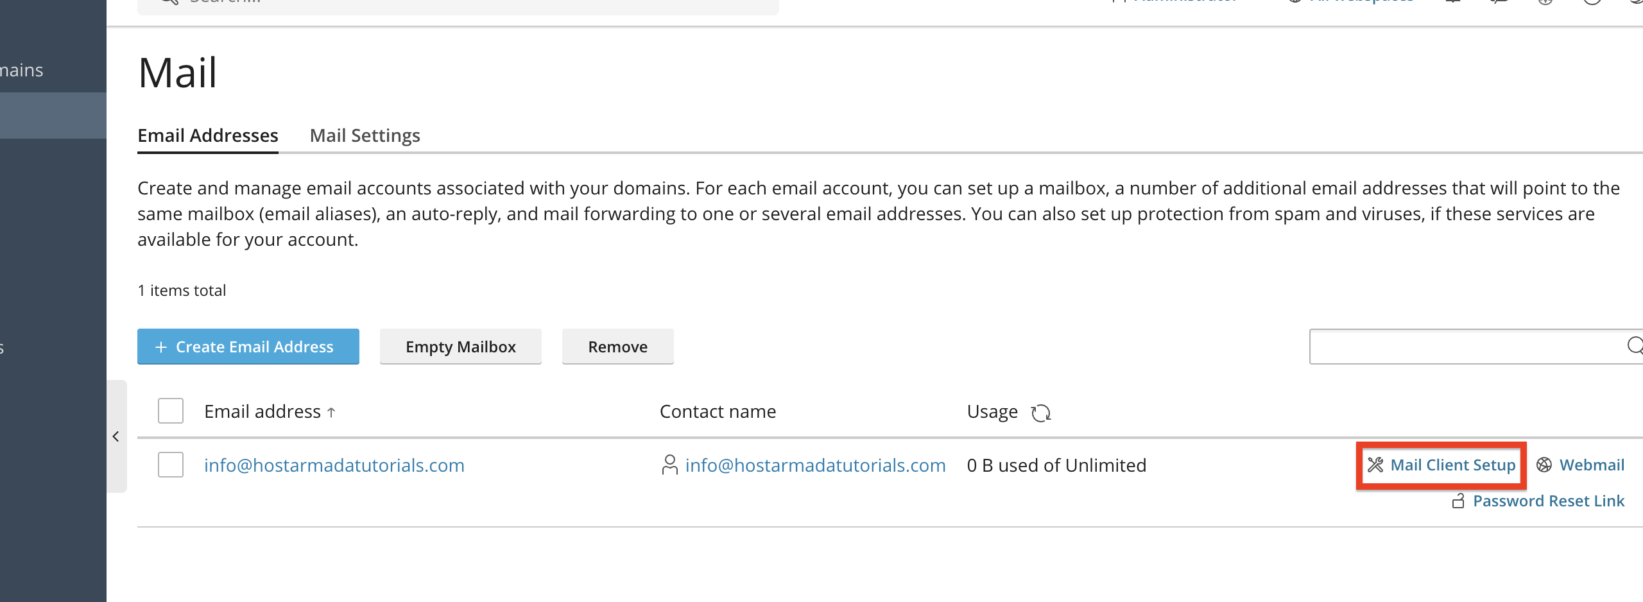1643x602 pixels.
Task: Click the Webmail globe icon
Action: coord(1544,465)
